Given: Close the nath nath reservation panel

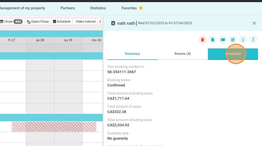Looking at the screenshot, I should tap(254, 23).
